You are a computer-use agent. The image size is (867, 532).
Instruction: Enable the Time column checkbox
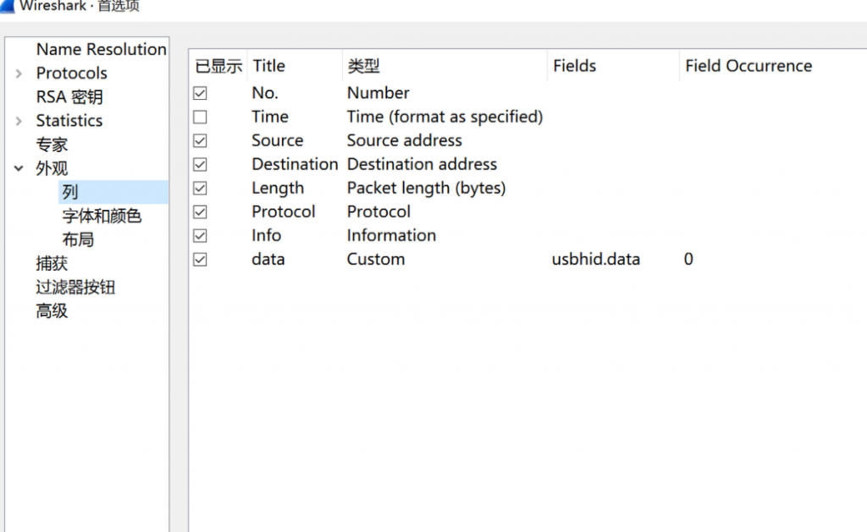click(200, 118)
